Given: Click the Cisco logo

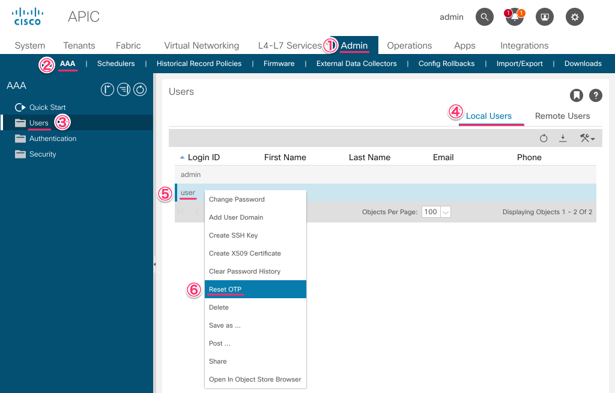Looking at the screenshot, I should pos(28,16).
